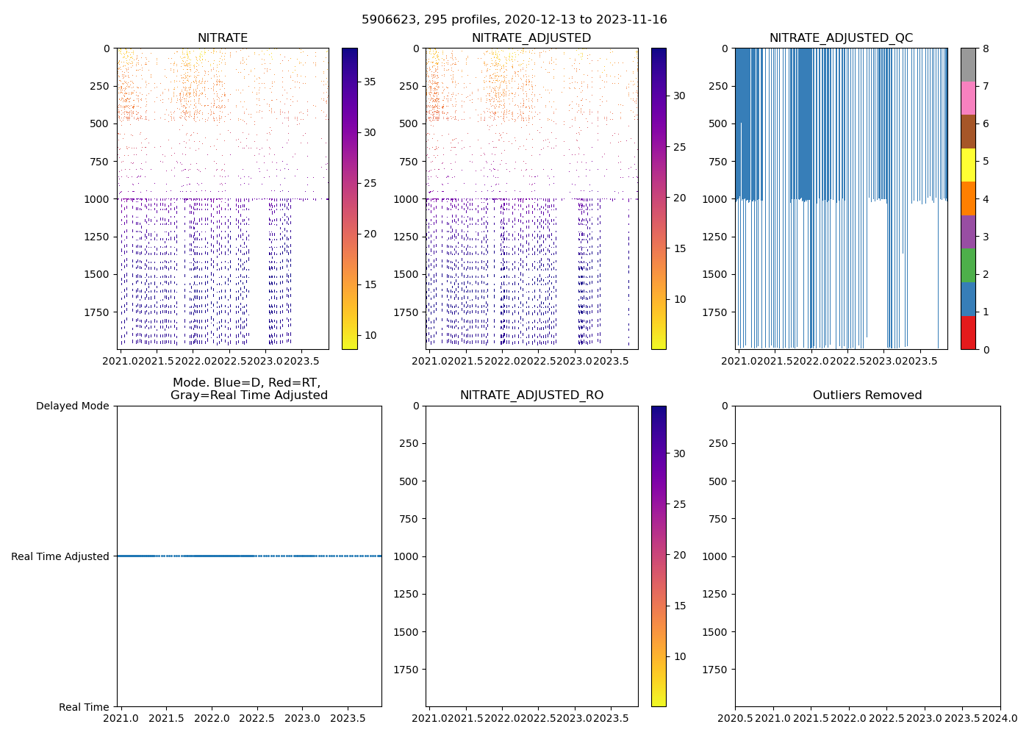Viewport: 1029px width, 735px height.
Task: Click the figure title with float ID 5906623
Action: coord(514,20)
